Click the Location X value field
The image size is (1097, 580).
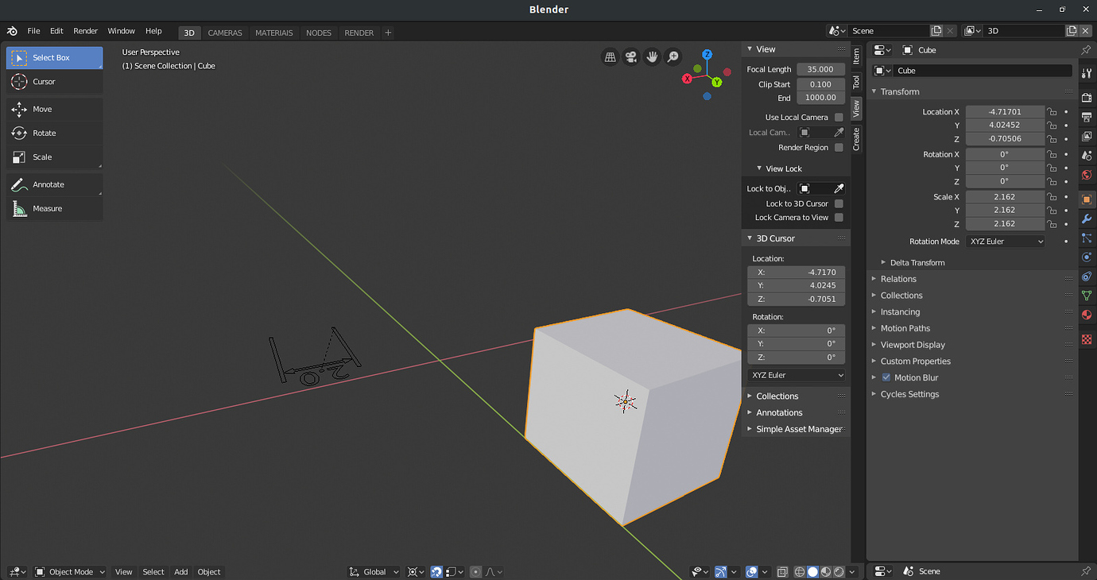pyautogui.click(x=1005, y=111)
